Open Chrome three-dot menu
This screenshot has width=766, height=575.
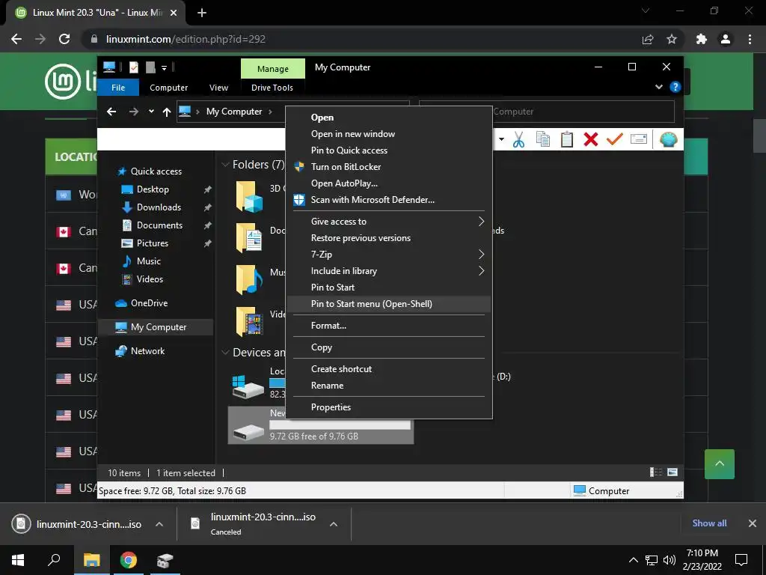click(750, 39)
